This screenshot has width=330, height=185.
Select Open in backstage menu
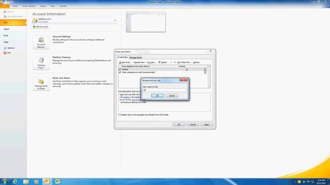(x=6, y=29)
